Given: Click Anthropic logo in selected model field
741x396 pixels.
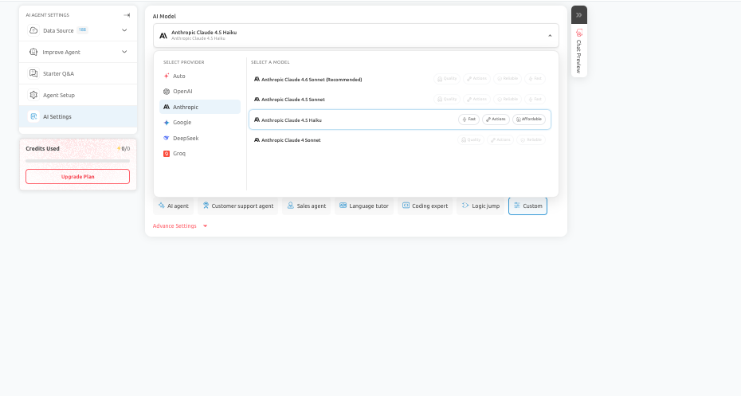Looking at the screenshot, I should coord(163,35).
